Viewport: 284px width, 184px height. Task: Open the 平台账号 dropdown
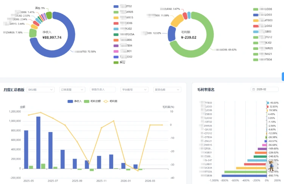(x=134, y=90)
